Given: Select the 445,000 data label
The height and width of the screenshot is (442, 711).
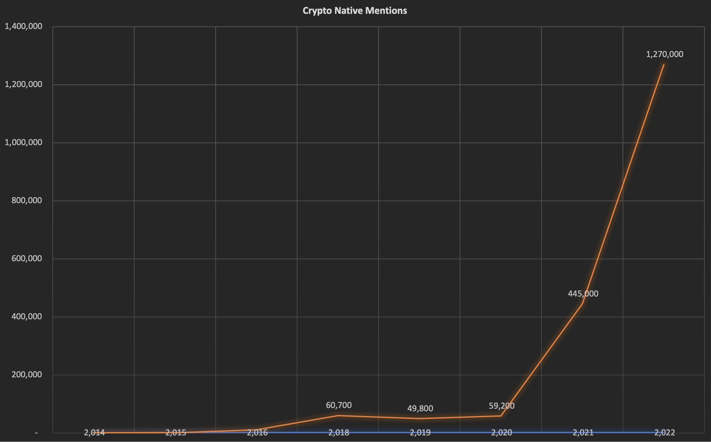Looking at the screenshot, I should [x=583, y=294].
